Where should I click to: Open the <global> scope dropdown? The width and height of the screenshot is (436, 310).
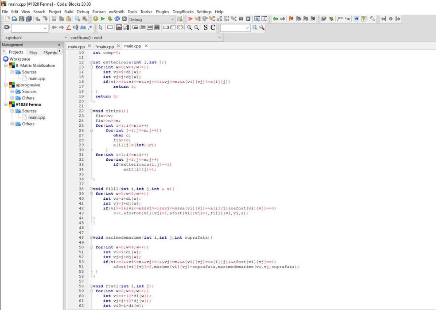click(x=66, y=38)
